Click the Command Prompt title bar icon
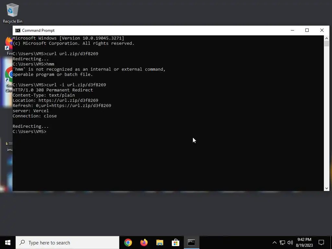Image resolution: width=332 pixels, height=249 pixels. [x=18, y=30]
